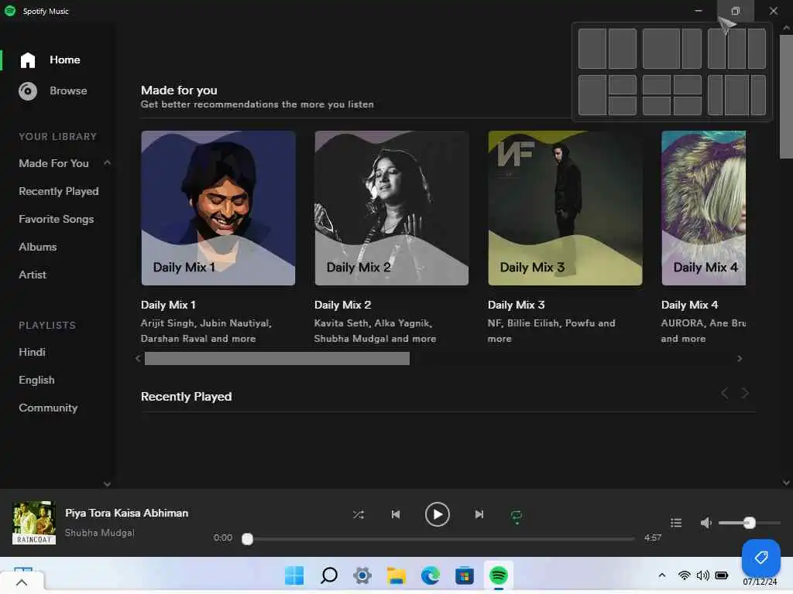Click the main scrollbar up arrow
Viewport: 793px width, 594px height.
786,29
